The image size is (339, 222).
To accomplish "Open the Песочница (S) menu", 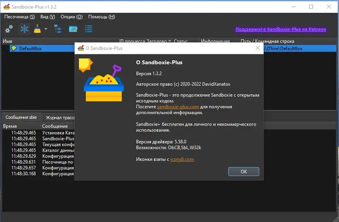I will 19,17.
